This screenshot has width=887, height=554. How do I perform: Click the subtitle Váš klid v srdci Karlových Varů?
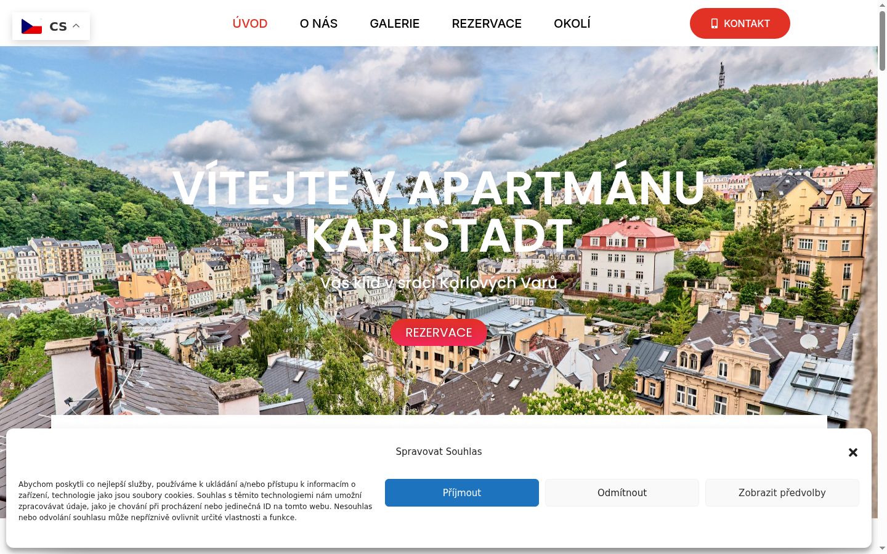pyautogui.click(x=439, y=283)
